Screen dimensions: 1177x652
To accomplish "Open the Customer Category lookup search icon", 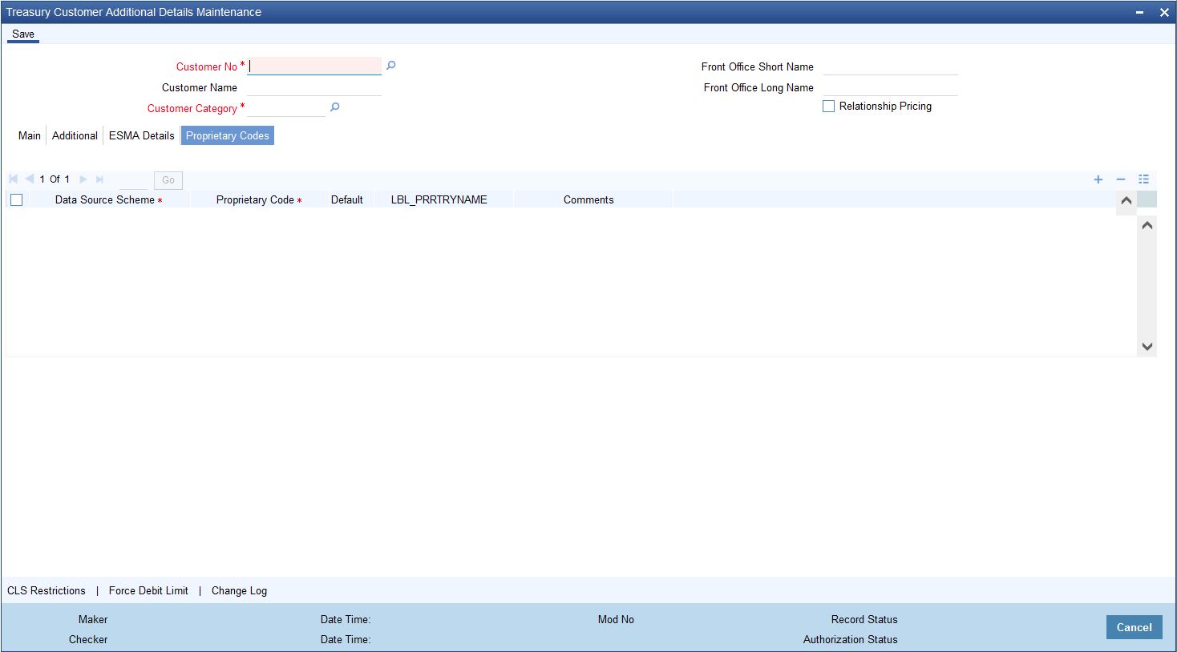I will [334, 107].
